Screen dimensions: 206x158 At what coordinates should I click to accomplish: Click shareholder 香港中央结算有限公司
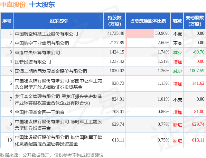[x=37, y=53]
